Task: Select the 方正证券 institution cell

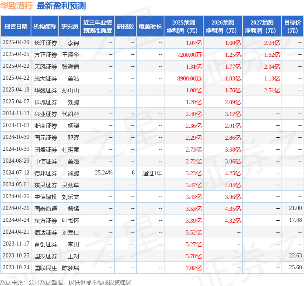Action: click(x=46, y=55)
